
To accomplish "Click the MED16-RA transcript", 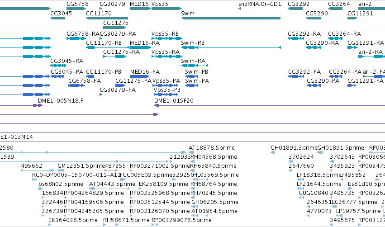I will pyautogui.click(x=140, y=47).
